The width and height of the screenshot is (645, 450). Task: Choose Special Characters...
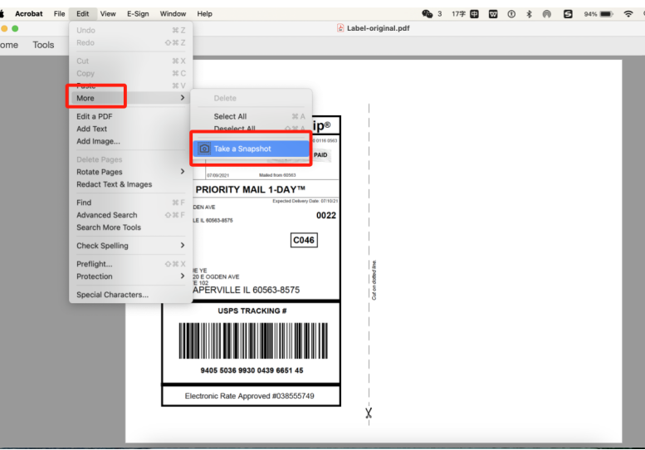(131, 295)
